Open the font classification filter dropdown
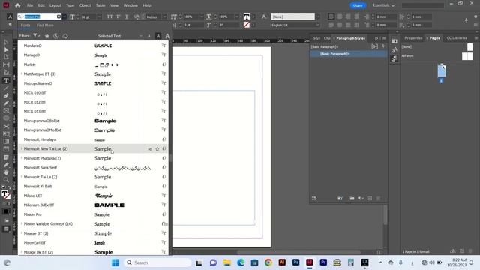 pos(37,36)
